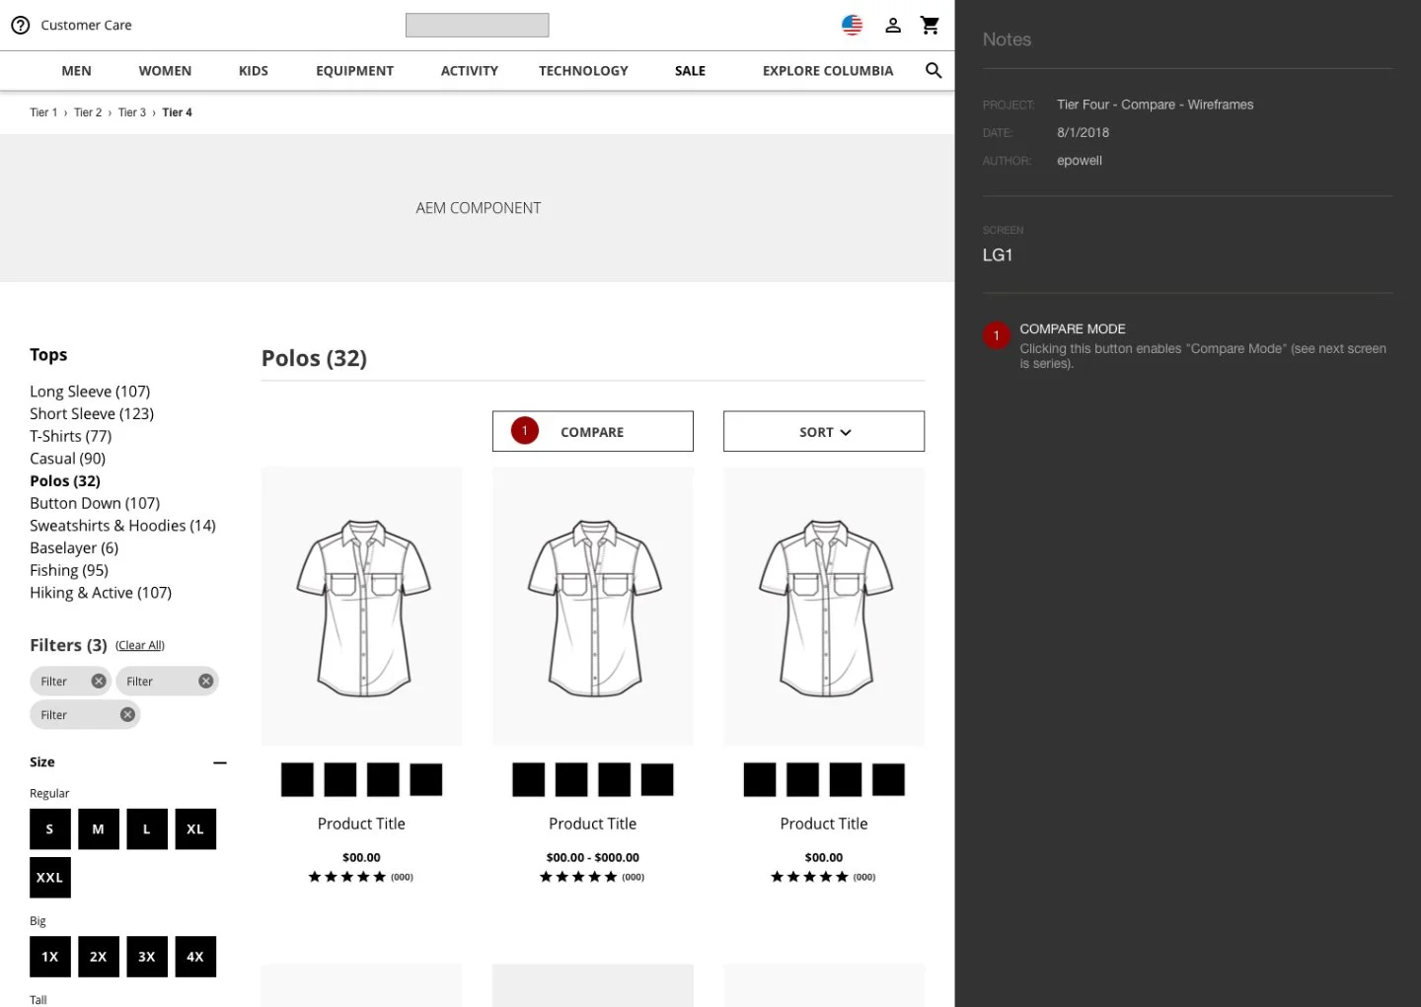This screenshot has height=1007, width=1421.
Task: Open the SALE menu
Action: [690, 71]
